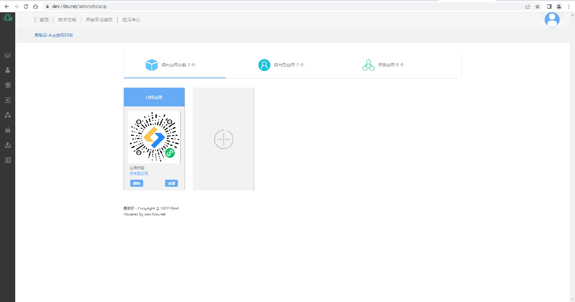This screenshot has height=302, width=575.
Task: Go to 首页 in top navigation
Action: [44, 20]
